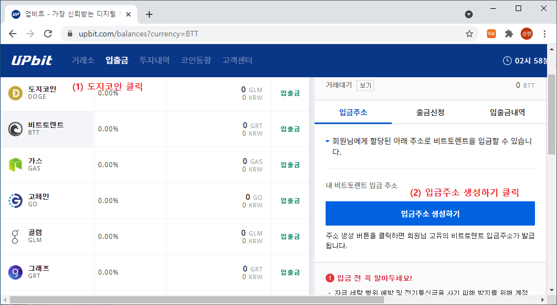Screen dimensions: 557x305
Task: Click the 입금 전 꼭 알아두세요! heading
Action: point(375,278)
